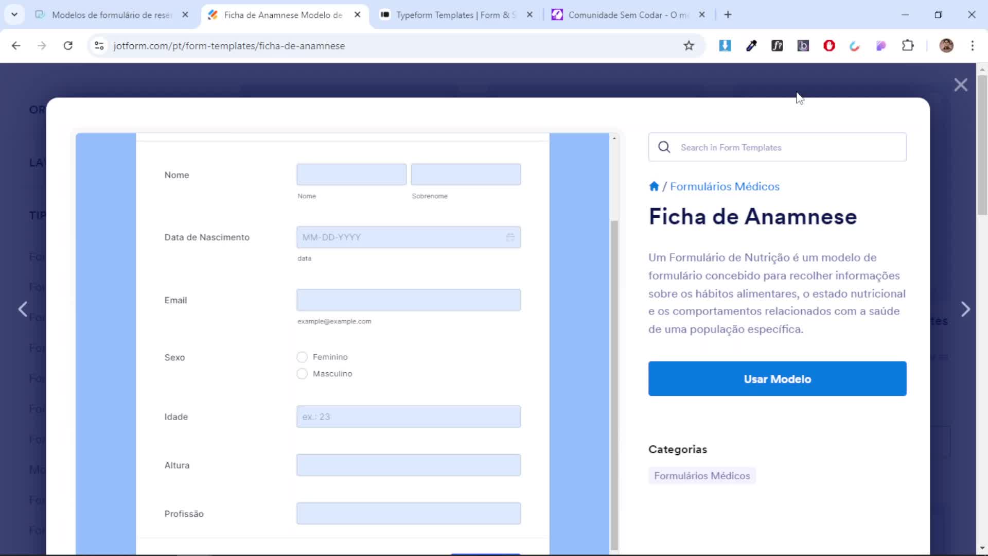Screen dimensions: 988x556
Task: Select the ColorZilla eyedropper extension
Action: pyautogui.click(x=751, y=46)
